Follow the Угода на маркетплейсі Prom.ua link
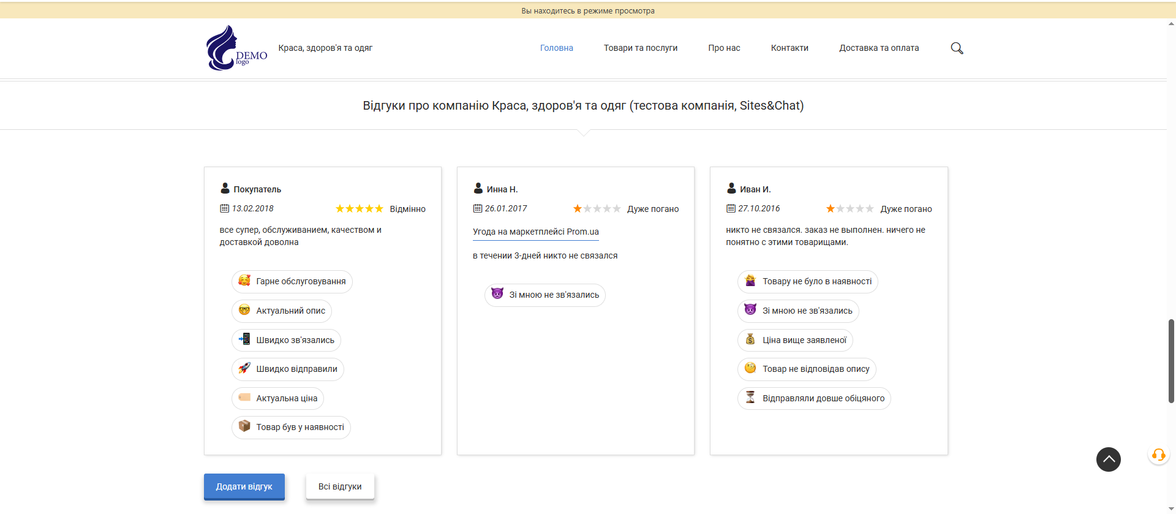Screen dimensions: 1176x514 [x=535, y=232]
